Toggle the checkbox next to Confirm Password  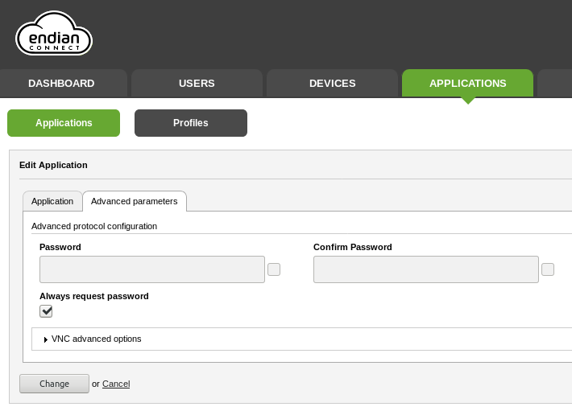(548, 269)
